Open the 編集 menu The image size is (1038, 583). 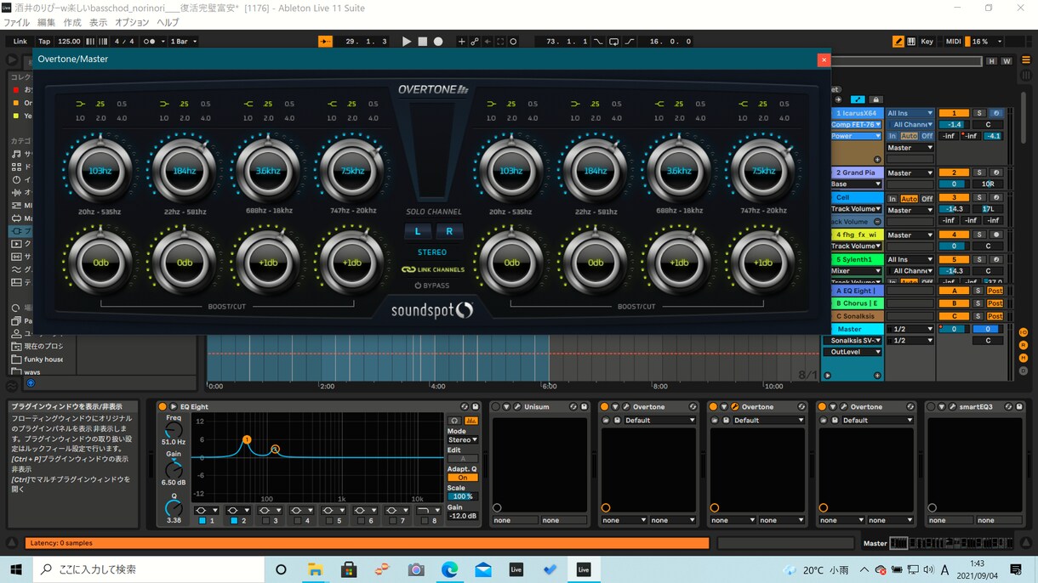click(46, 23)
